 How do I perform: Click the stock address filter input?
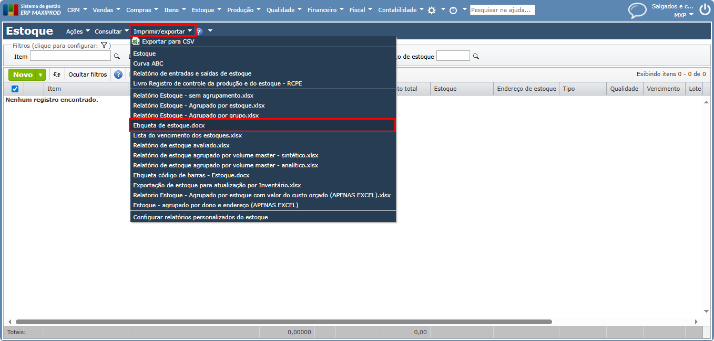453,56
